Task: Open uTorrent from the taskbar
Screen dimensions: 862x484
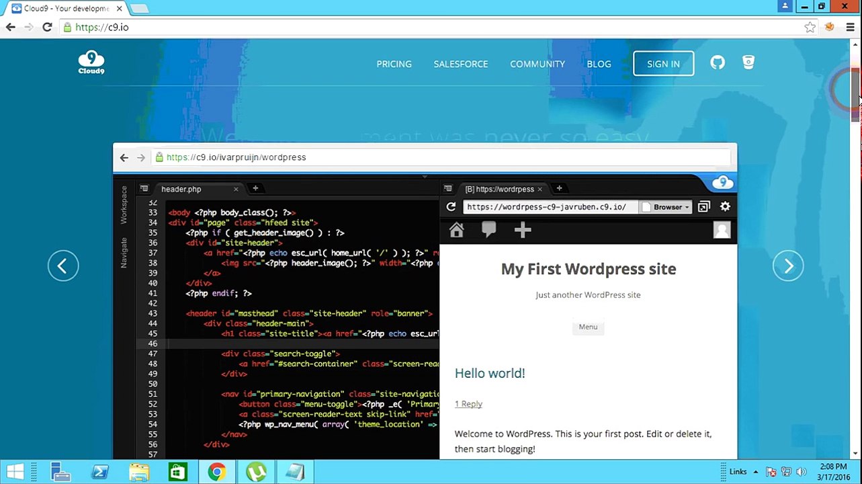Action: pyautogui.click(x=256, y=472)
